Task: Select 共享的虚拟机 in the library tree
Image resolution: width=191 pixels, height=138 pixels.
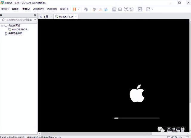Action: pyautogui.click(x=15, y=33)
